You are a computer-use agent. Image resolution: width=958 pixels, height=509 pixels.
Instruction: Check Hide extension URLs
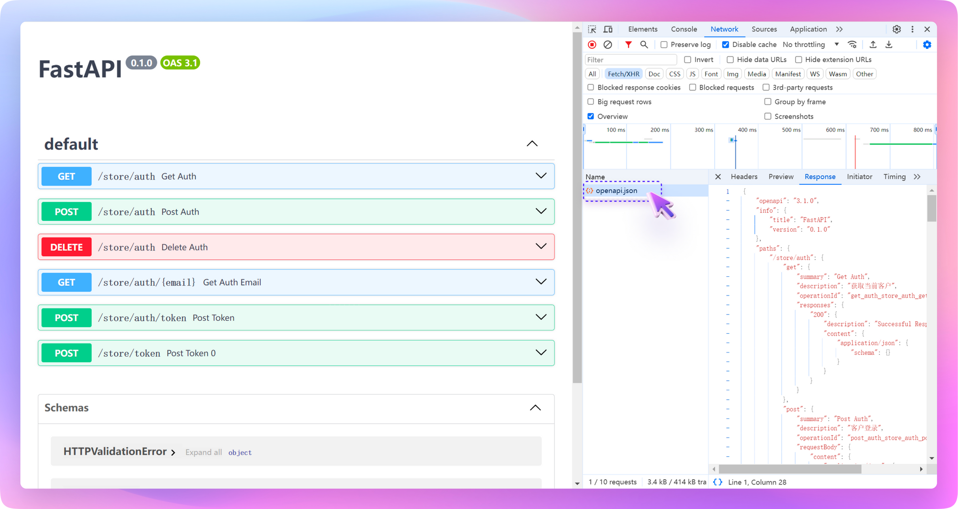[x=798, y=60]
